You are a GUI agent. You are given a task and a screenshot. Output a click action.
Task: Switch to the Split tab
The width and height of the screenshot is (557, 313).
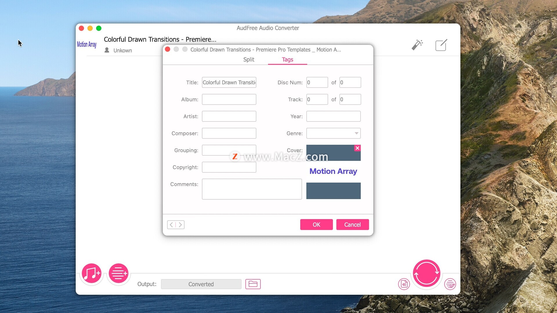[249, 59]
